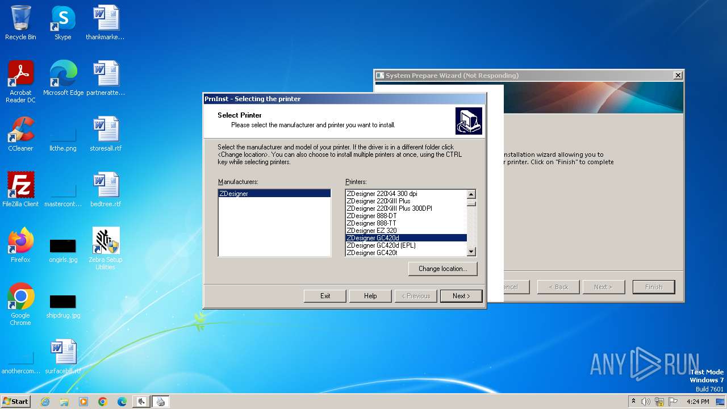Open surfacebill.rtf document icon
The image size is (727, 409).
point(62,357)
